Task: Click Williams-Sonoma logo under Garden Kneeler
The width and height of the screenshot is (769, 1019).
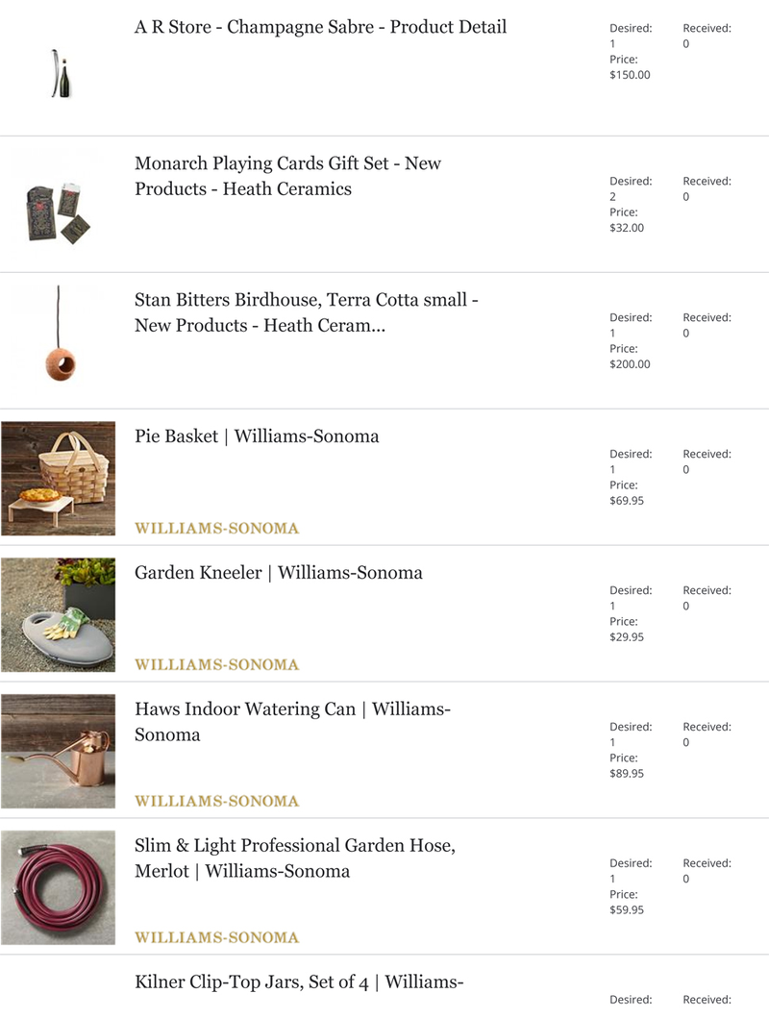Action: tap(217, 665)
